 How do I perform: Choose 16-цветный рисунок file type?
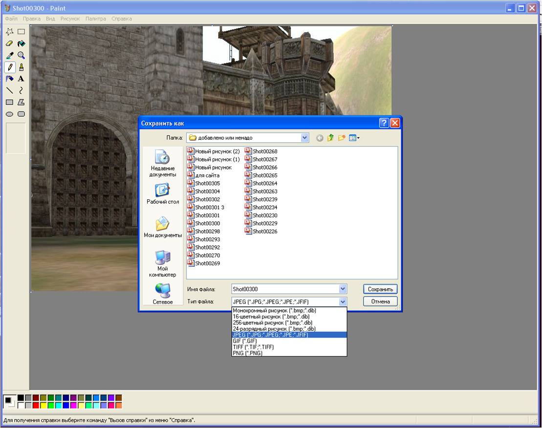pyautogui.click(x=289, y=317)
